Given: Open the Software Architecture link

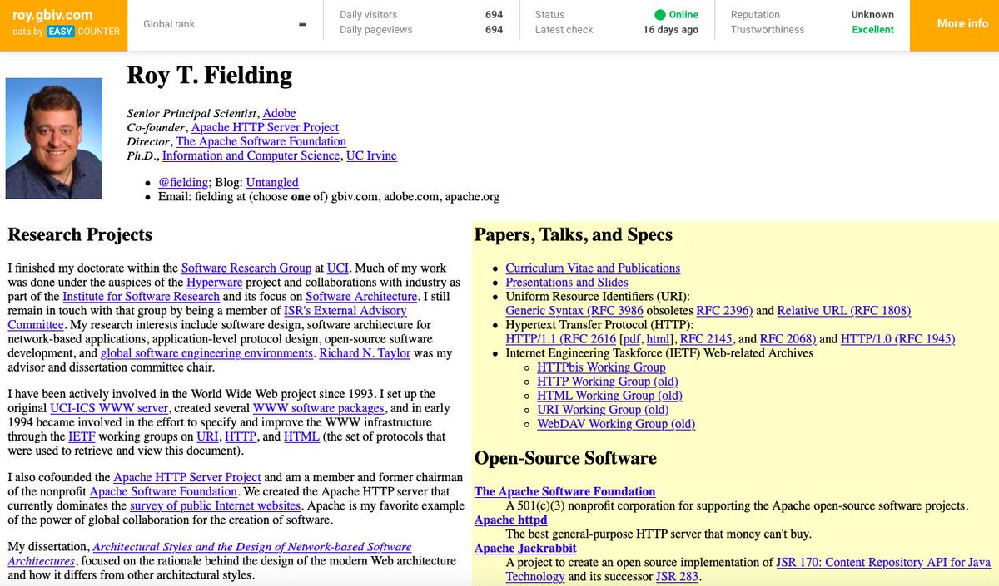Looking at the screenshot, I should point(361,297).
